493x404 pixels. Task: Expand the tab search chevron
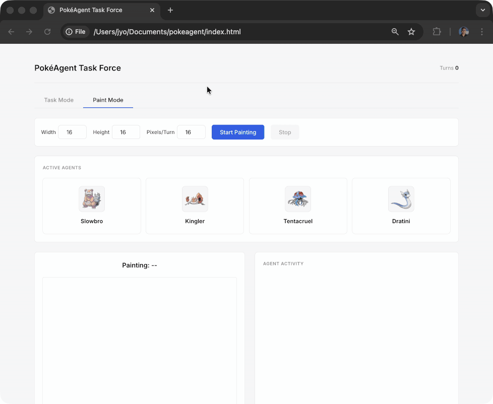point(482,10)
